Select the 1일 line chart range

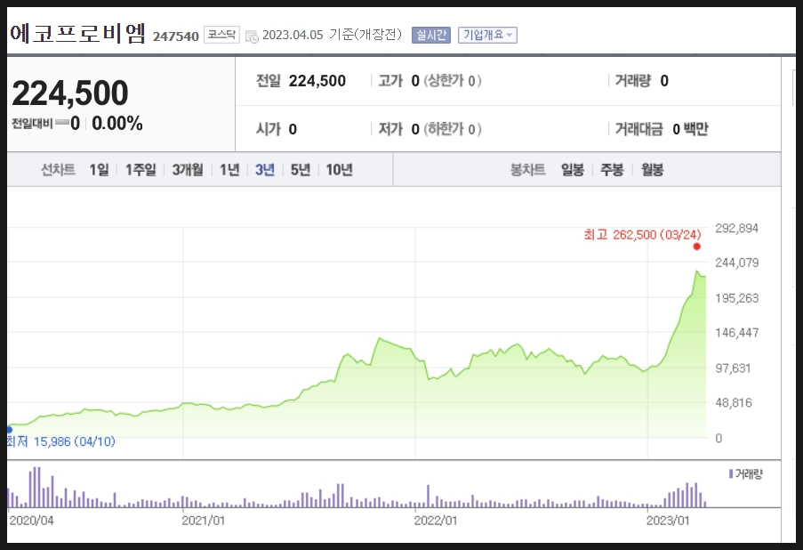tap(100, 170)
